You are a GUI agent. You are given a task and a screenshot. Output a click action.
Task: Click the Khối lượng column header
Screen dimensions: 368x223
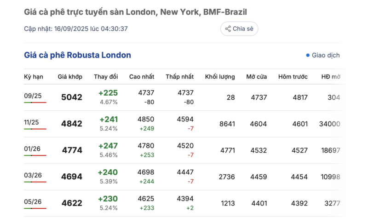[220, 77]
